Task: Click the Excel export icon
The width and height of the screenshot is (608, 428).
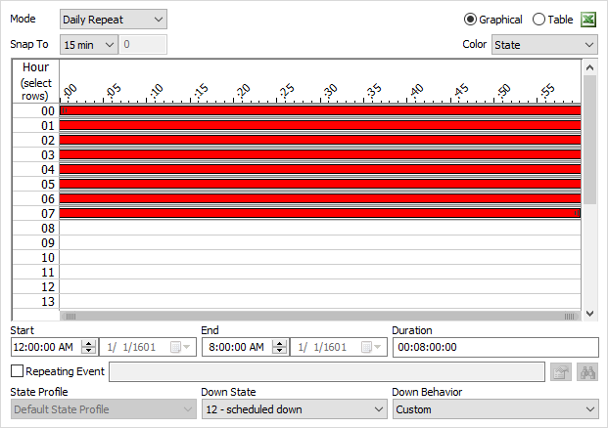Action: [588, 20]
